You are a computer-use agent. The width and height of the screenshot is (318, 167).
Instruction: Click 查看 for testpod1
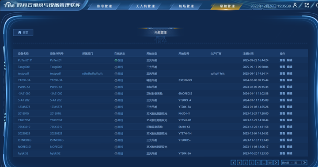pyautogui.click(x=282, y=74)
